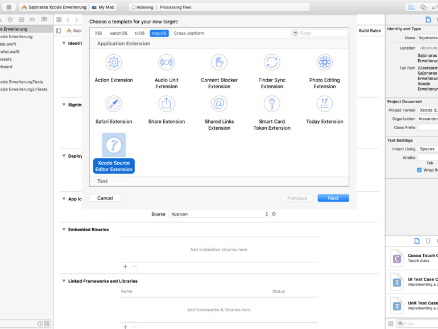Open the test navigator icon
This screenshot has width=438, height=329.
point(10,19)
